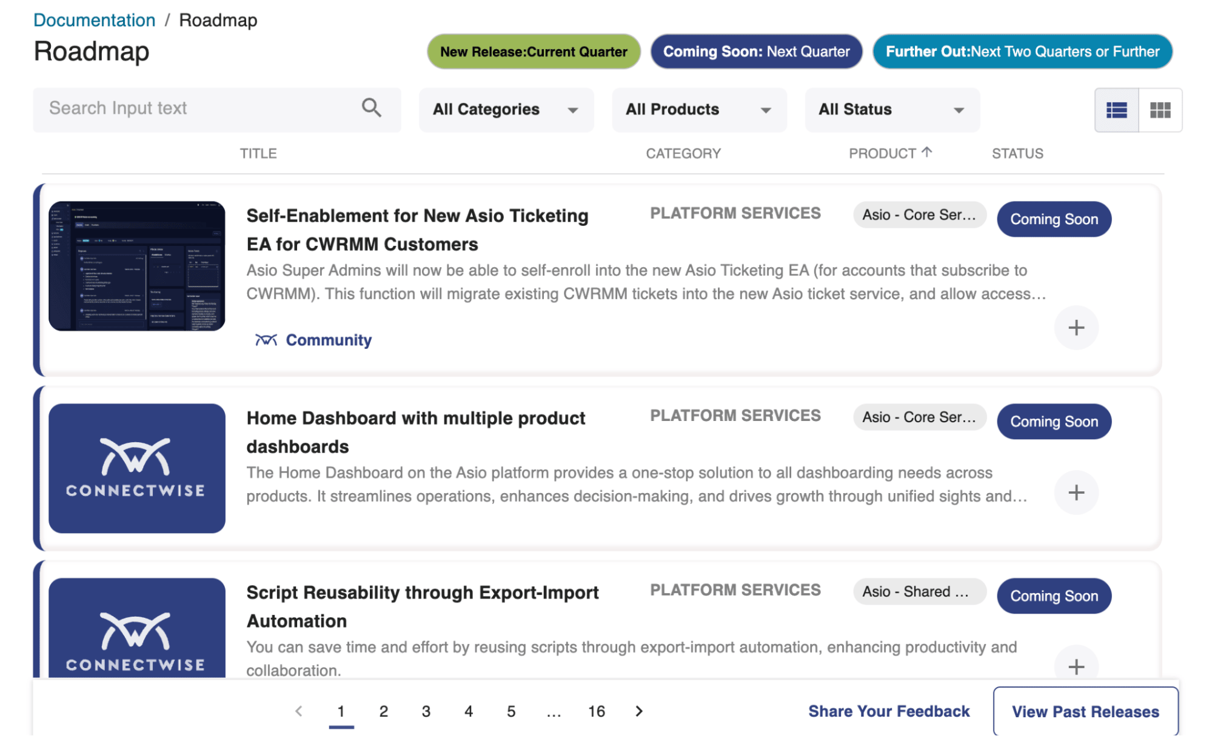Click Coming Soon badge on Home Dashboard card
The width and height of the screenshot is (1212, 736).
click(x=1054, y=421)
